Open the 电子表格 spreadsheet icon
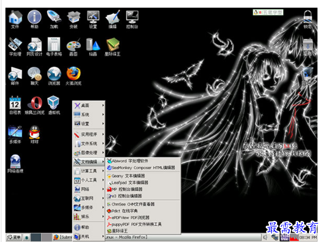 (x=54, y=47)
